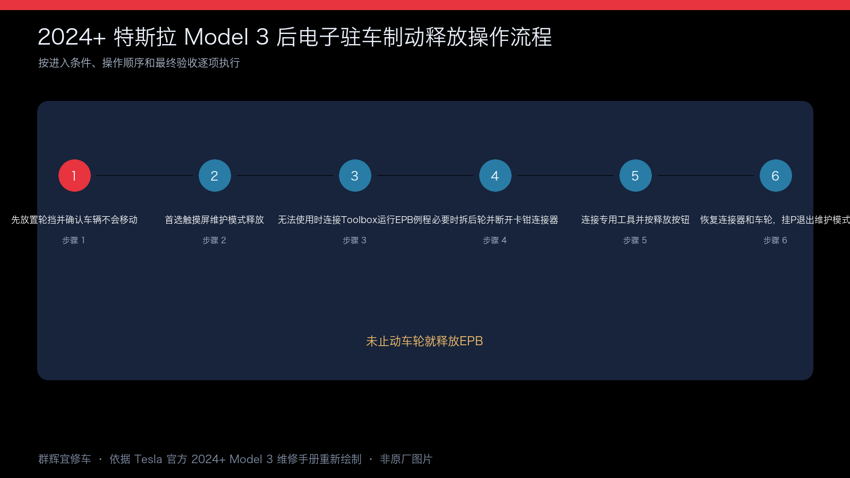Select the subtitle "按进入条件、操作顺序和最终验收逐项执行"
850x478 pixels.
tap(139, 63)
